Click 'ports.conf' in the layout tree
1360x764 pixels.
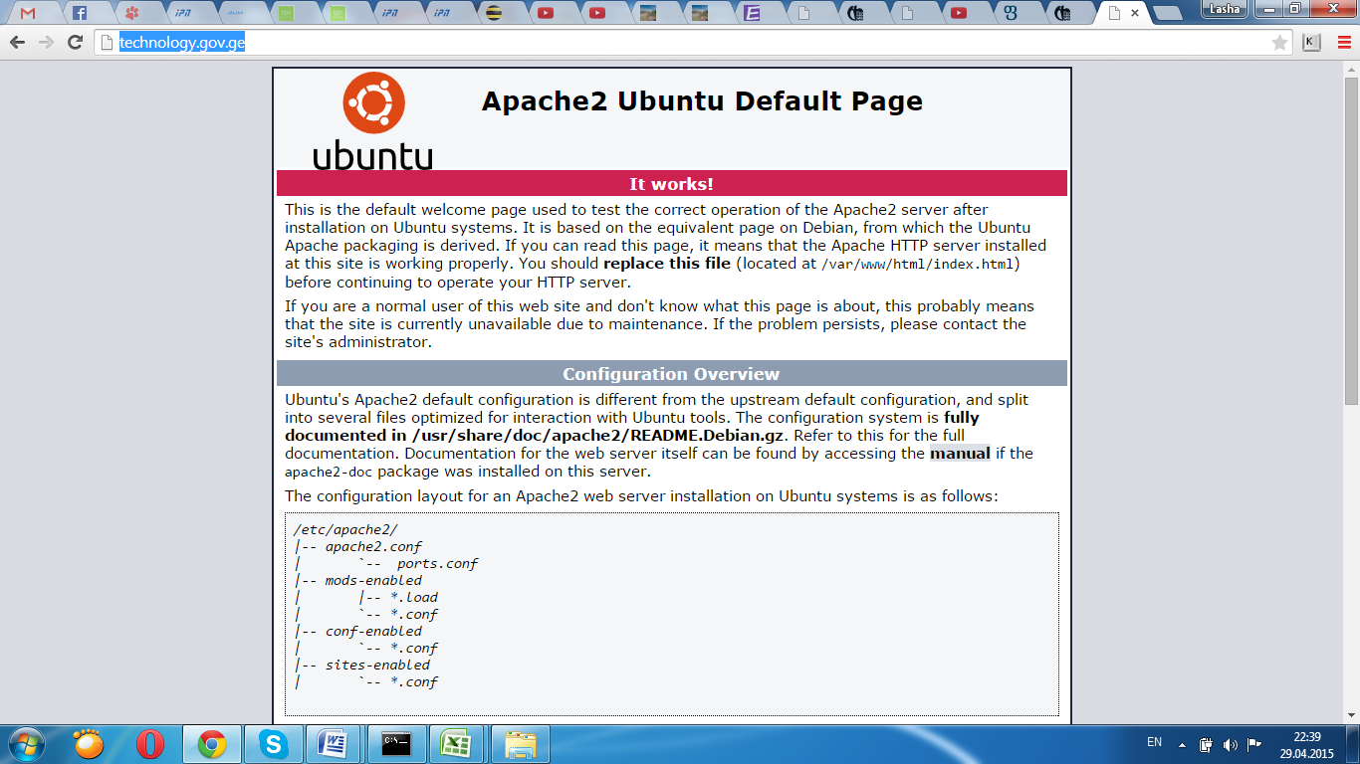click(438, 564)
